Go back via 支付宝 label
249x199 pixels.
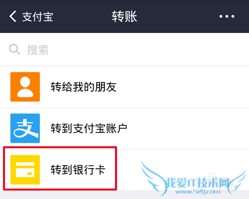(38, 17)
